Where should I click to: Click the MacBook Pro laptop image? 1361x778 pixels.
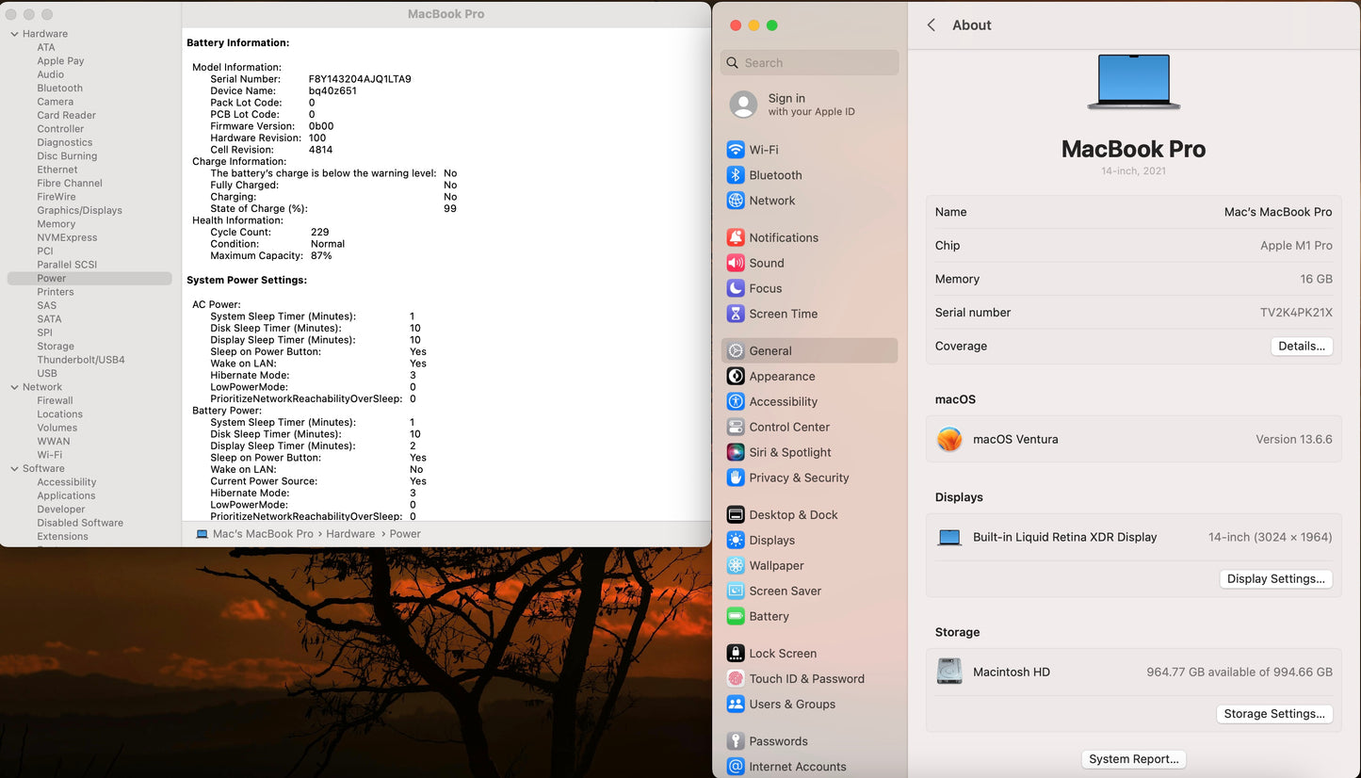click(1133, 81)
